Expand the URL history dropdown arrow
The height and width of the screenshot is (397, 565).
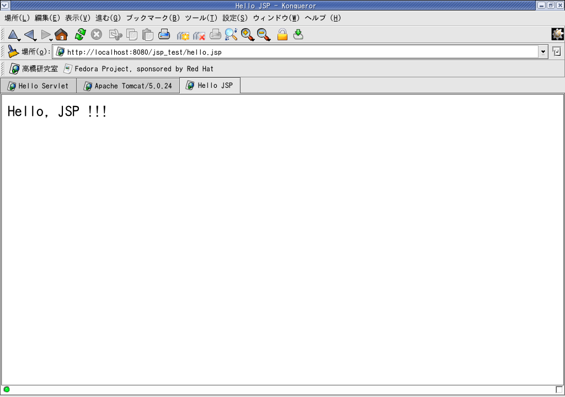pyautogui.click(x=543, y=52)
